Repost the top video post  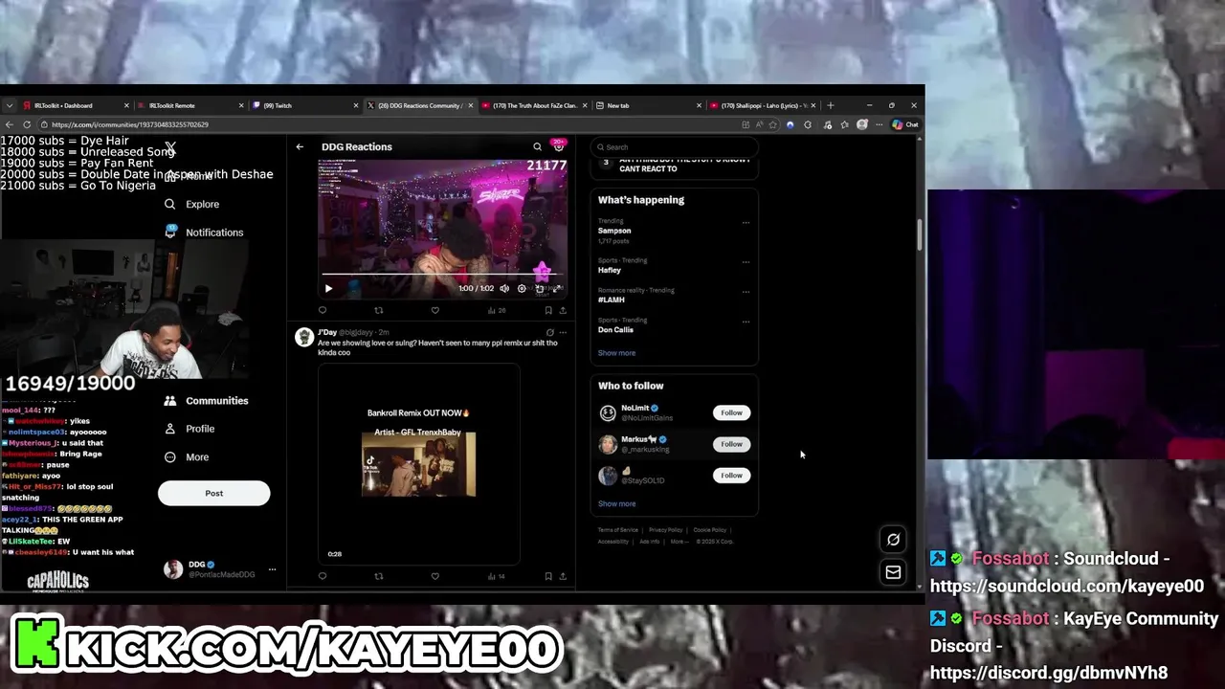[378, 310]
